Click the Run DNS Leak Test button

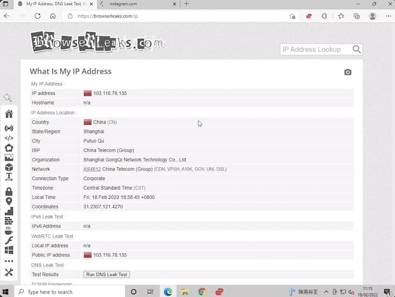tap(107, 274)
